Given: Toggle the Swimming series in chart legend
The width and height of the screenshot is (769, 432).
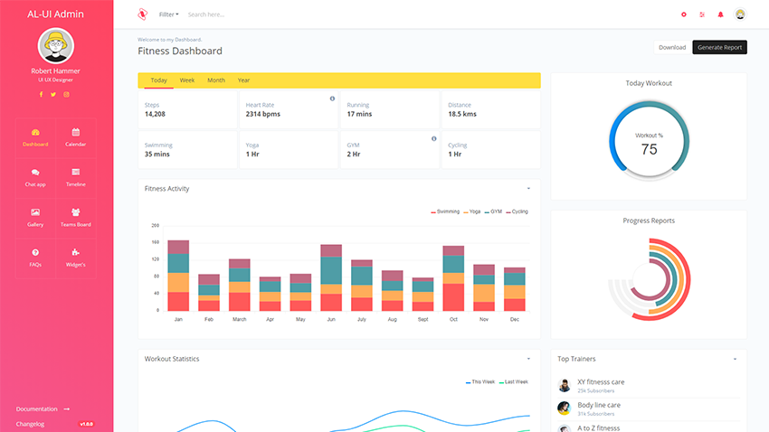Looking at the screenshot, I should 445,211.
